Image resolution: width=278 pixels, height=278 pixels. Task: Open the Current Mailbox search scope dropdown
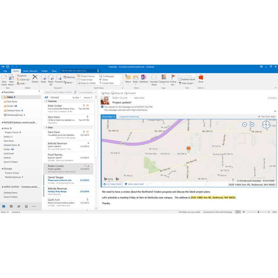tap(88, 92)
